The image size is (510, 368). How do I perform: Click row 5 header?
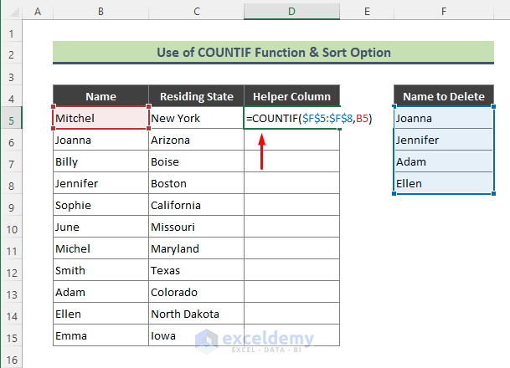11,119
